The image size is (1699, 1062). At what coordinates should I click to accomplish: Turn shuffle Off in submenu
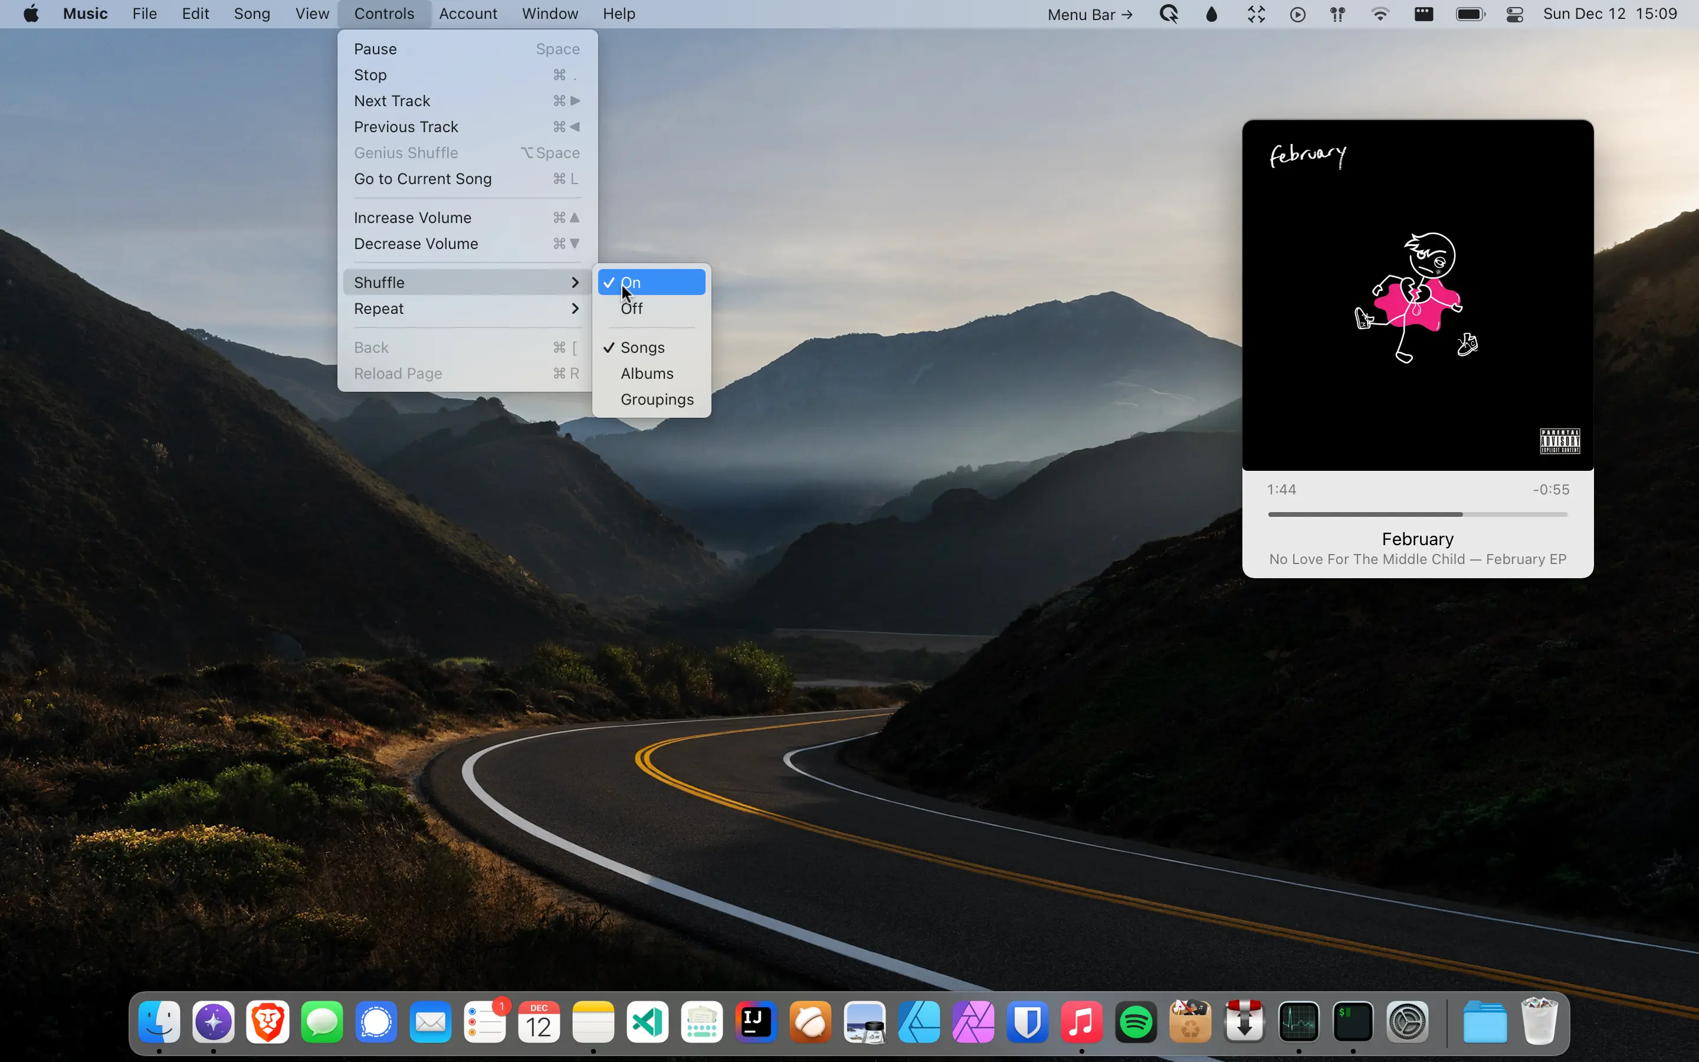[631, 309]
